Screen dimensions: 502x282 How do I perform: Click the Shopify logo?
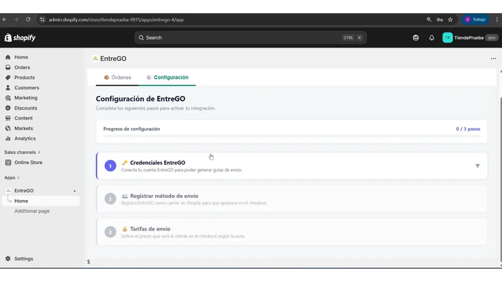(20, 38)
